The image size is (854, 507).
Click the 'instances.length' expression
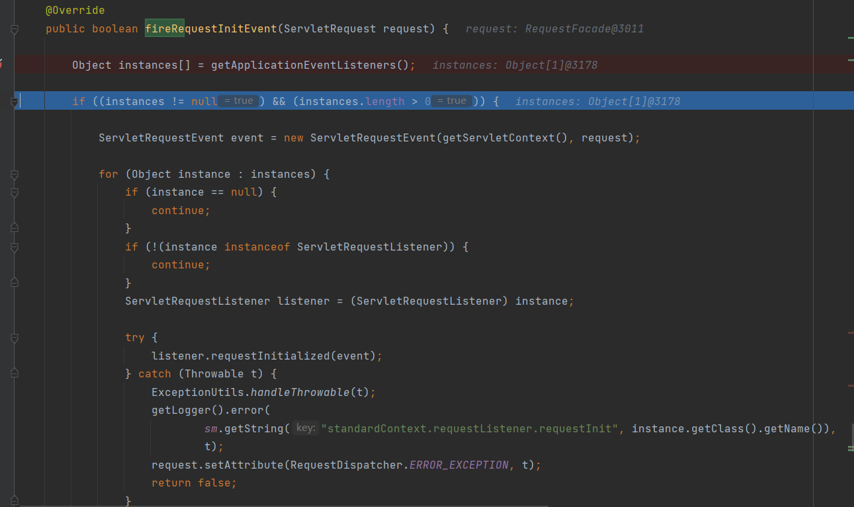point(352,101)
